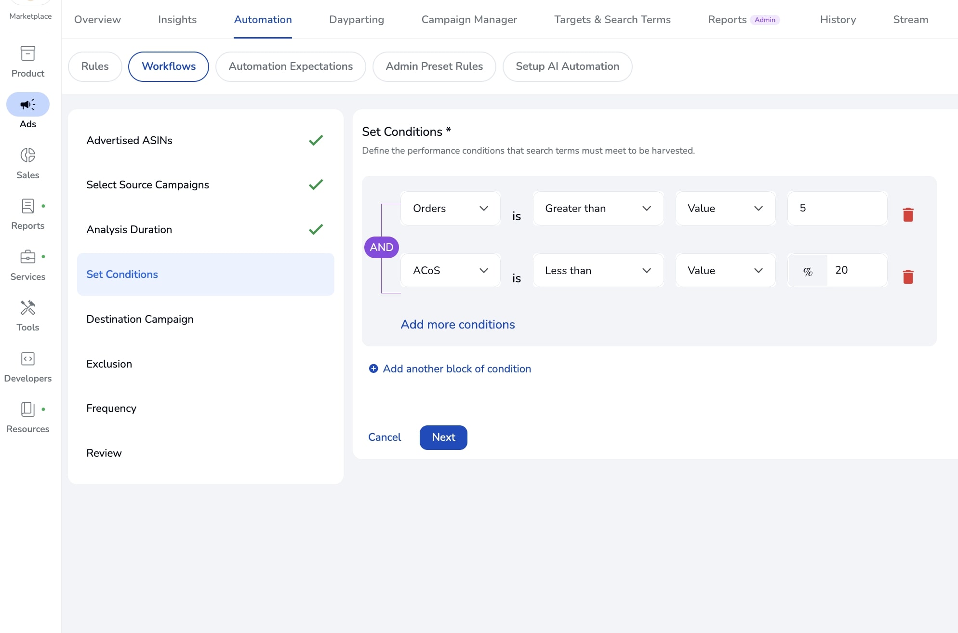Select the Automation tab
The image size is (958, 633).
(x=263, y=19)
